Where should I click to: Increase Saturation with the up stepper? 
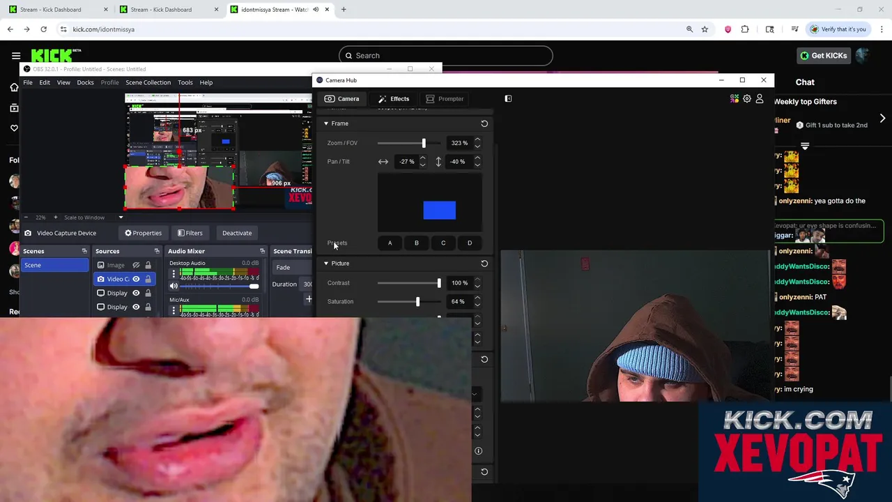(477, 298)
